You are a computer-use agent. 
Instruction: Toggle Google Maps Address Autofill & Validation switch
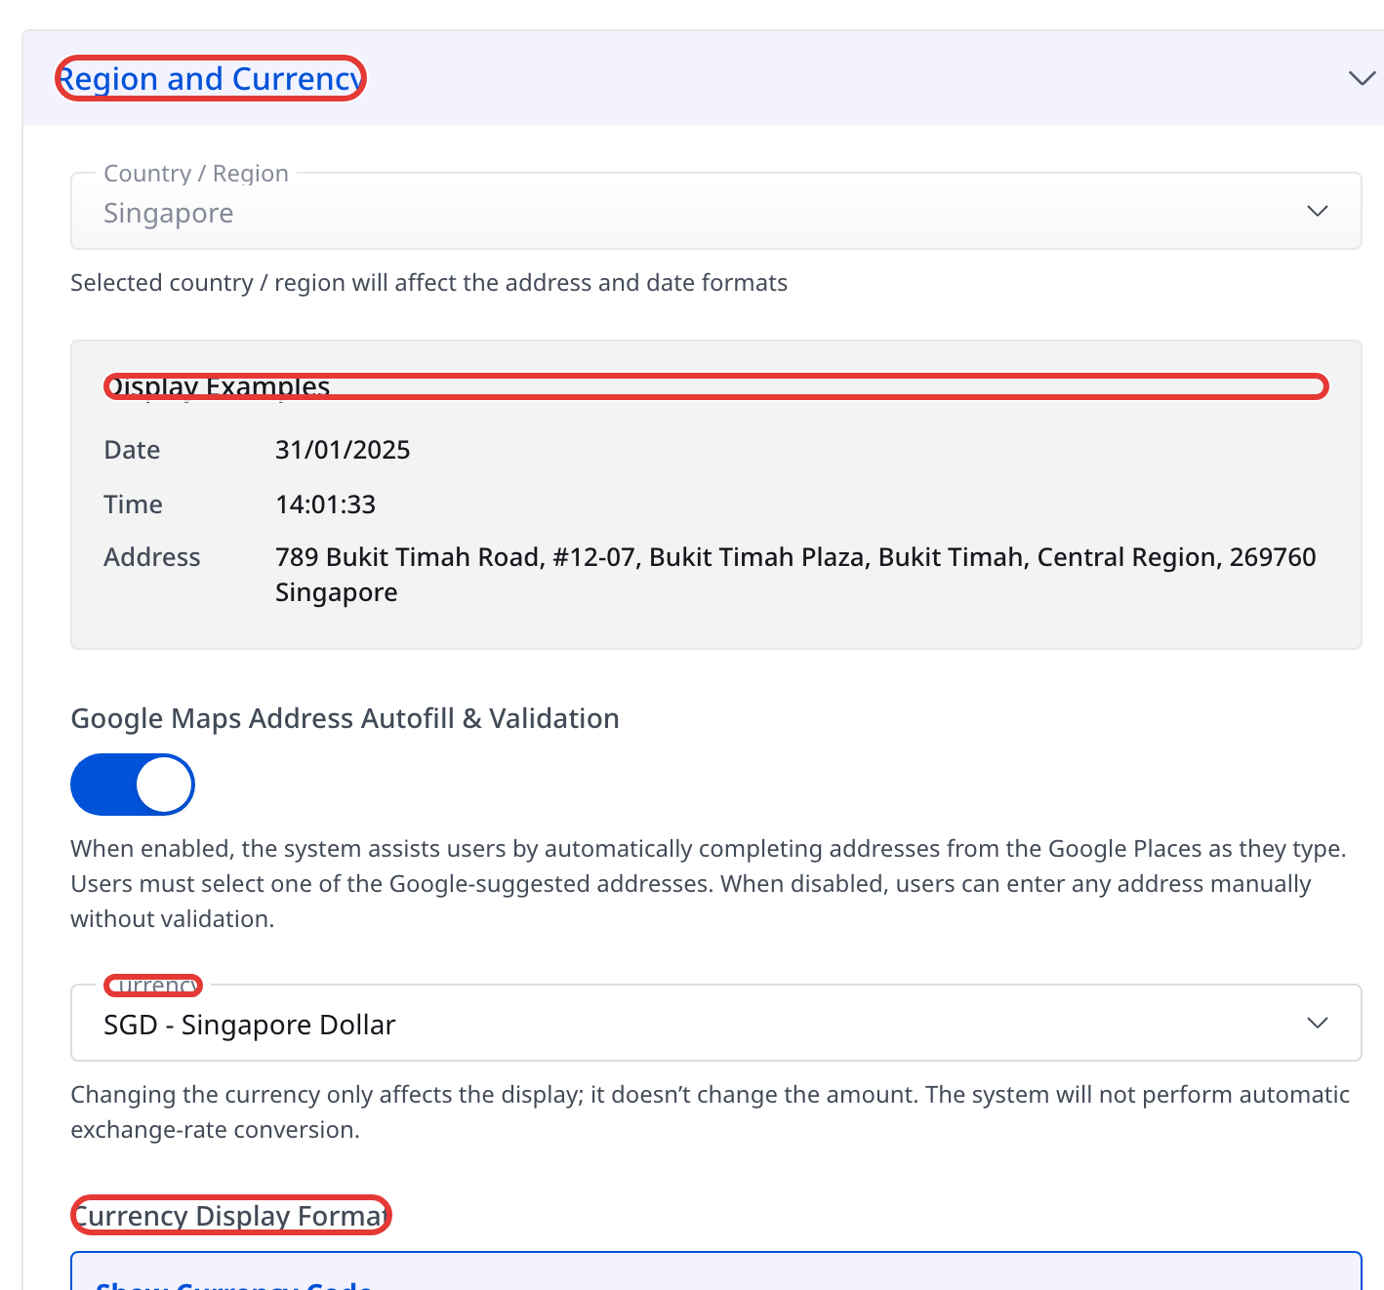(133, 785)
